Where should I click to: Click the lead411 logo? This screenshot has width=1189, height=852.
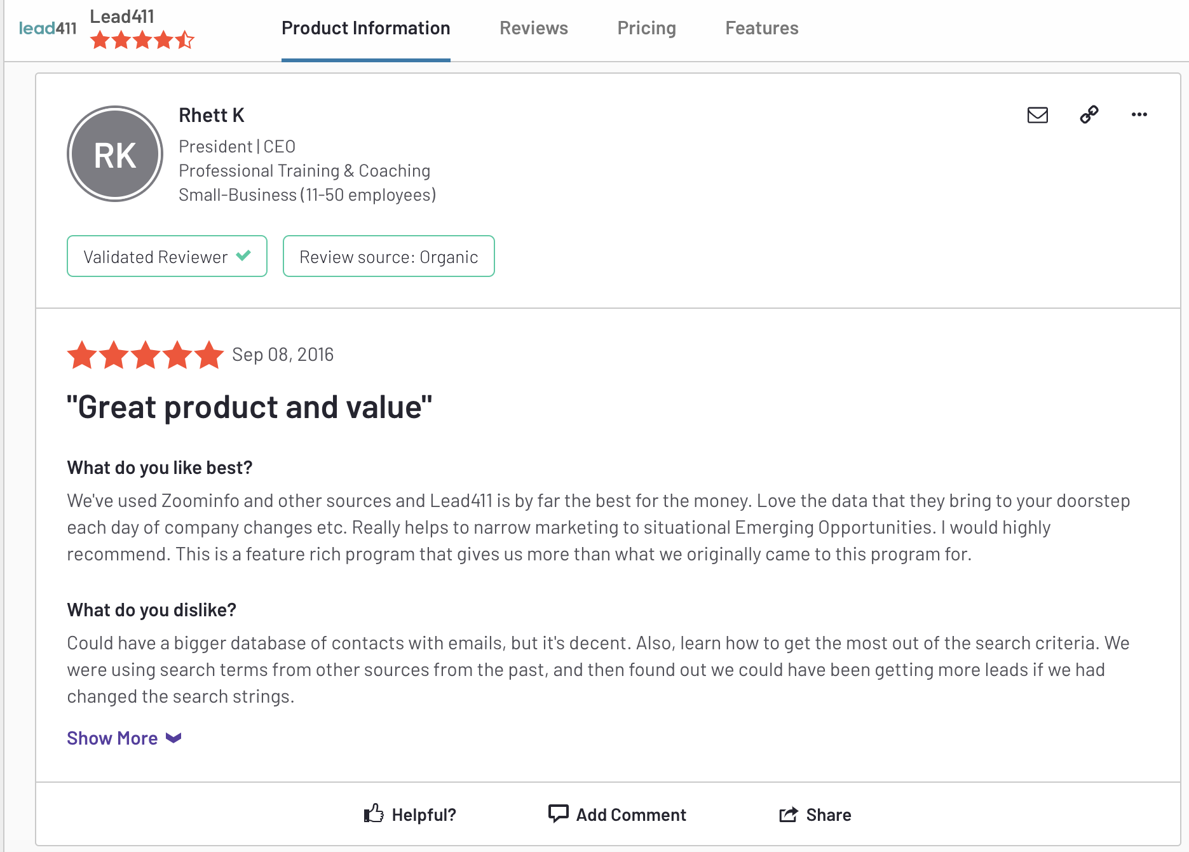[x=48, y=29]
